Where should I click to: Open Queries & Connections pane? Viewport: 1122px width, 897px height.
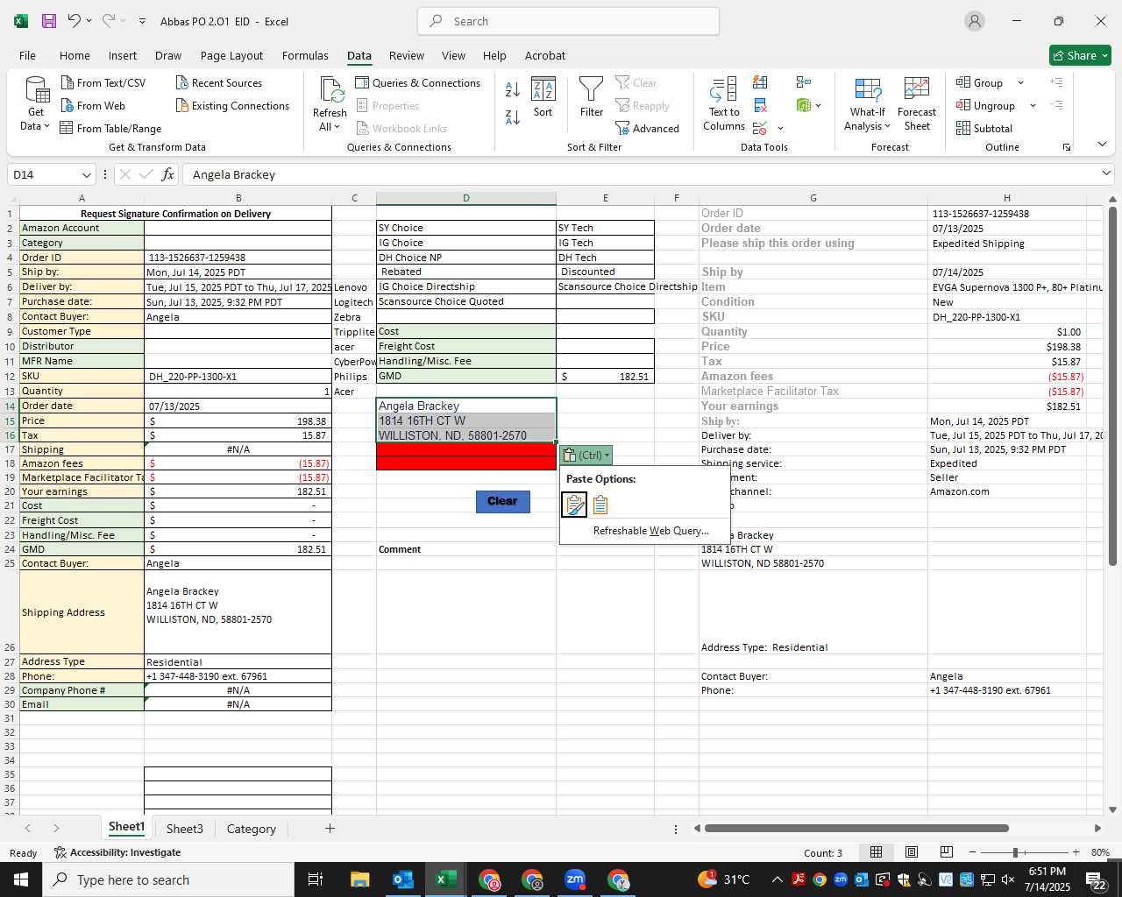coord(418,82)
